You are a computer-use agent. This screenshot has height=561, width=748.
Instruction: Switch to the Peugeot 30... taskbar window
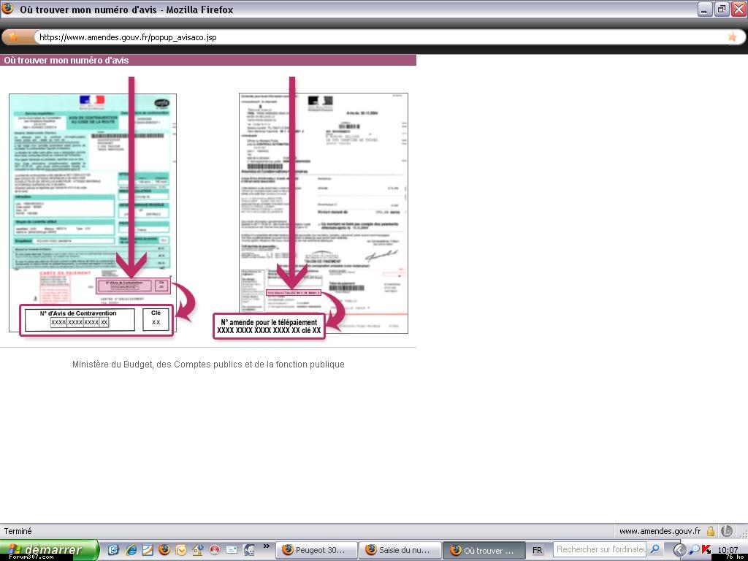coord(317,550)
